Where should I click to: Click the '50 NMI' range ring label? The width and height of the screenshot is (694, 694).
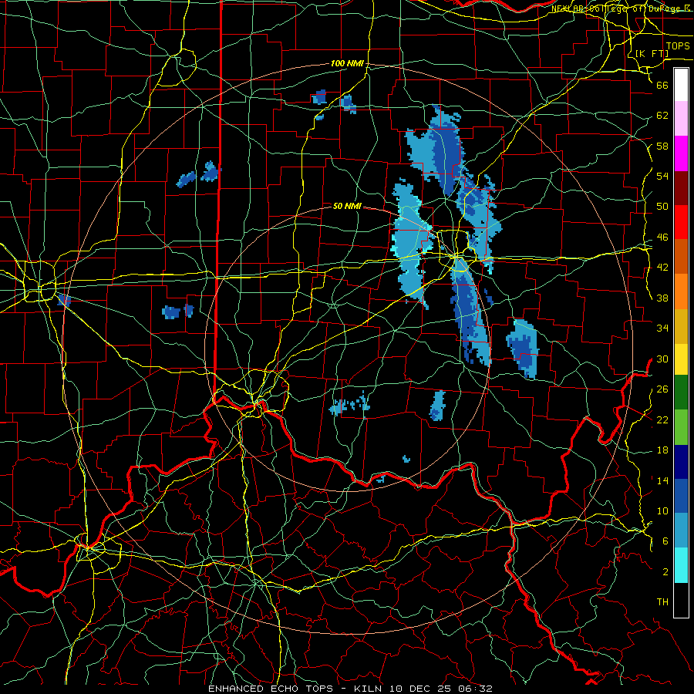(347, 206)
